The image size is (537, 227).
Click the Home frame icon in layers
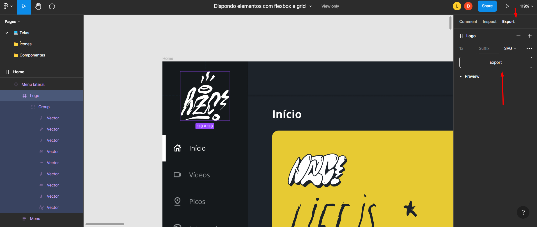[x=8, y=72]
